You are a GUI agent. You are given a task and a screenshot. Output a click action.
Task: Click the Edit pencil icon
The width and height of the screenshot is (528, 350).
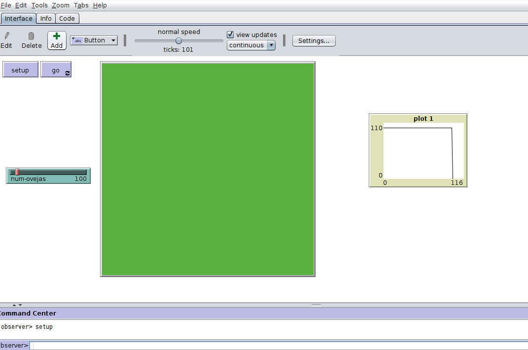click(x=6, y=36)
